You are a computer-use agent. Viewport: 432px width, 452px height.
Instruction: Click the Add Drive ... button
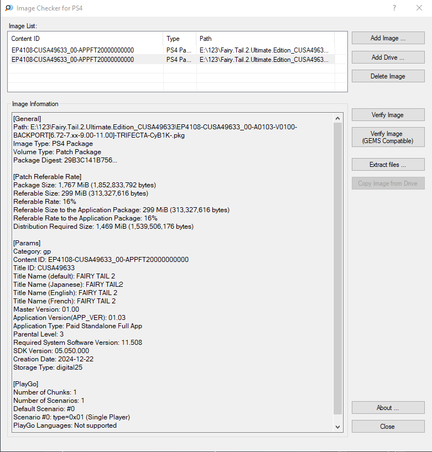click(x=388, y=57)
